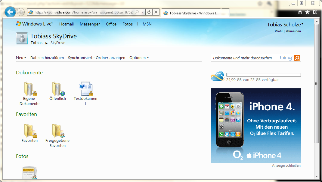Click the skydrive.live.com URL address field
322x182 pixels.
click(84, 12)
